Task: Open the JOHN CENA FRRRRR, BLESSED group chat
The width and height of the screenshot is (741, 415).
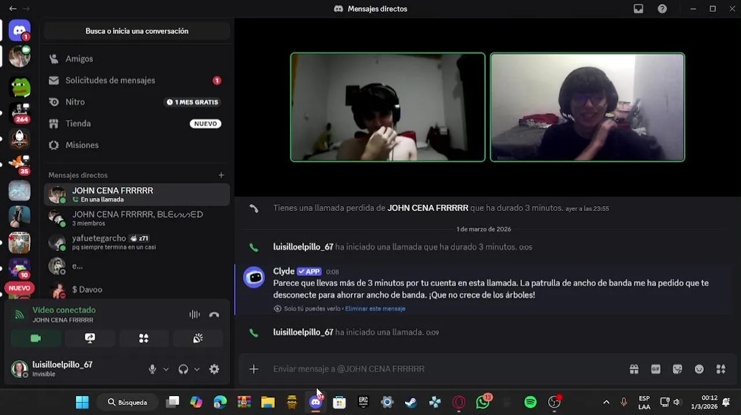Action: pyautogui.click(x=137, y=218)
